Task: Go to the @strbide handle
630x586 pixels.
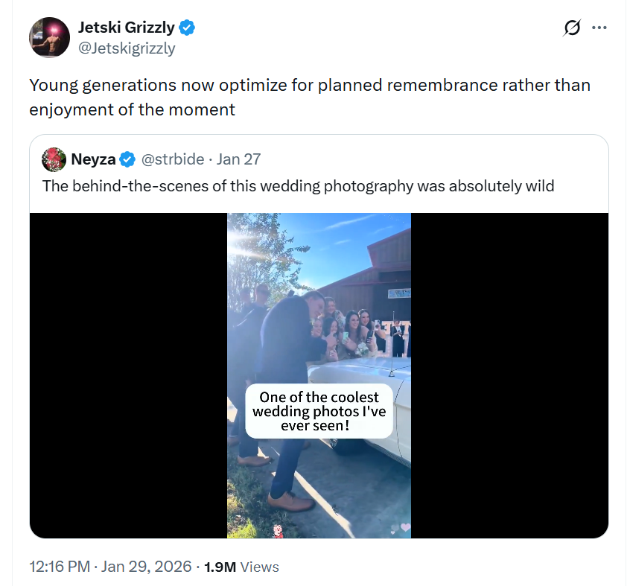Action: [x=173, y=159]
